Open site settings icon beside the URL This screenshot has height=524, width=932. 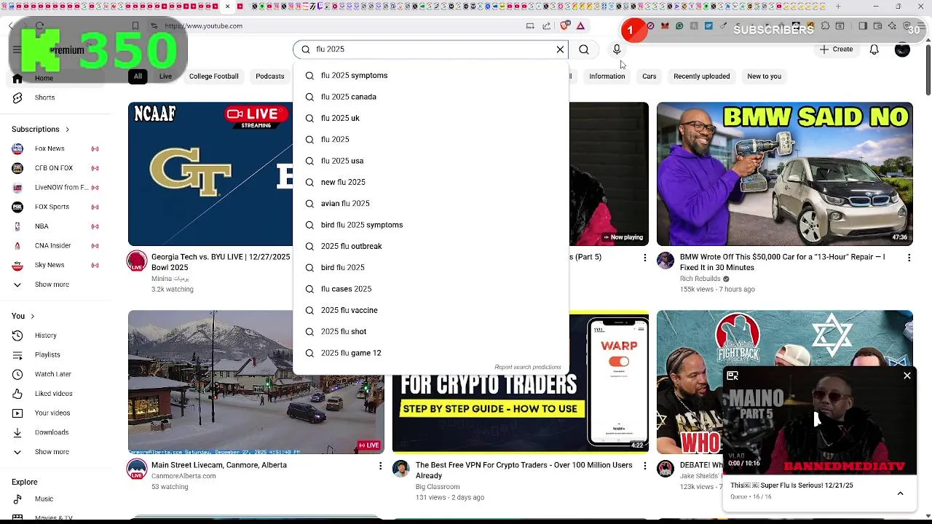154,25
